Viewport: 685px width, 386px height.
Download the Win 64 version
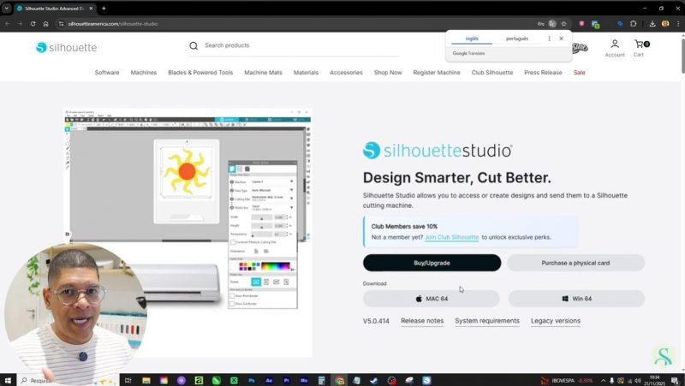pyautogui.click(x=576, y=299)
